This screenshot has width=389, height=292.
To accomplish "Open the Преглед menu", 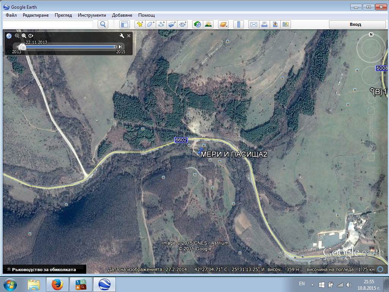I will (63, 15).
